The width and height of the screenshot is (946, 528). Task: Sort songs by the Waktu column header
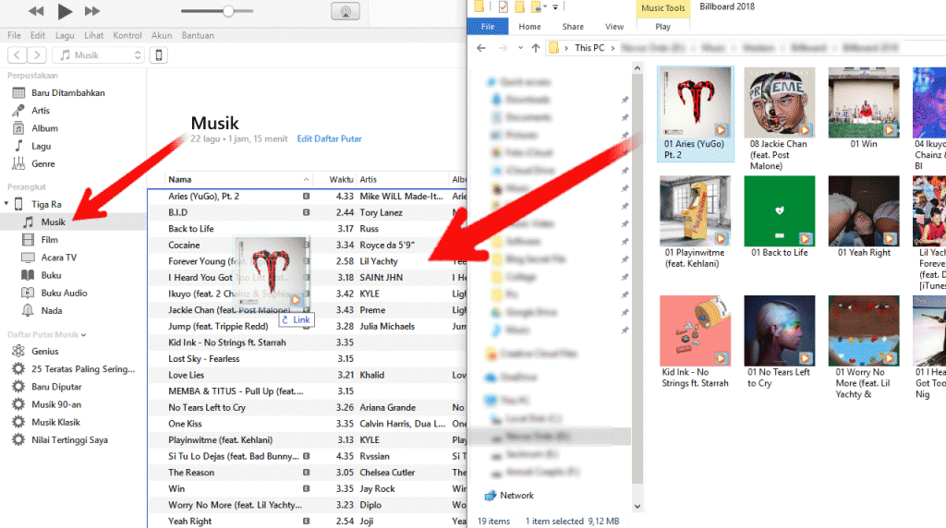(x=340, y=180)
